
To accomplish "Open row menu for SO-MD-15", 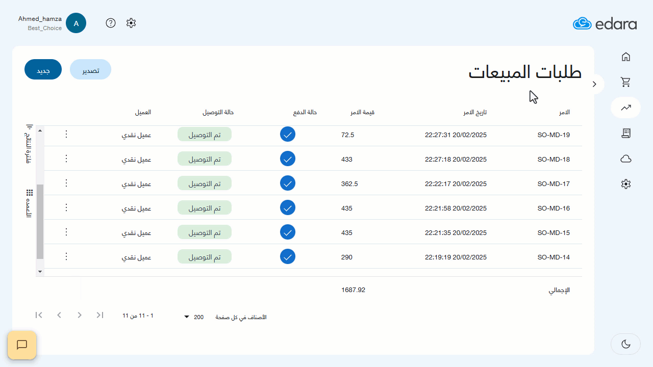I will point(66,232).
